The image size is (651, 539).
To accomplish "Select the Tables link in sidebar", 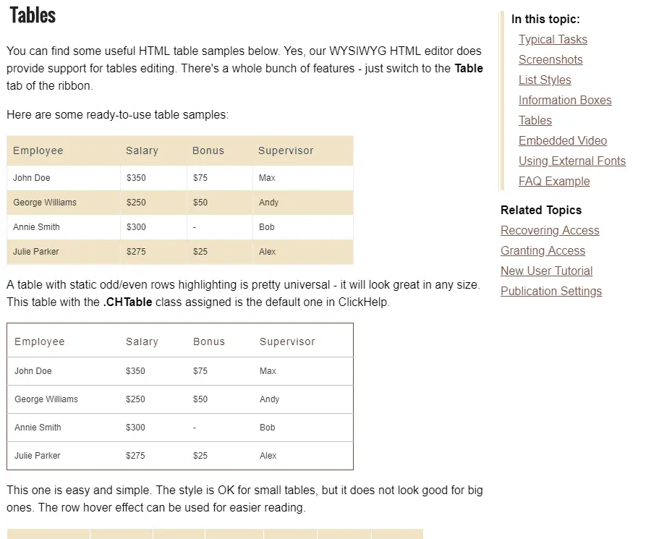I will 535,121.
